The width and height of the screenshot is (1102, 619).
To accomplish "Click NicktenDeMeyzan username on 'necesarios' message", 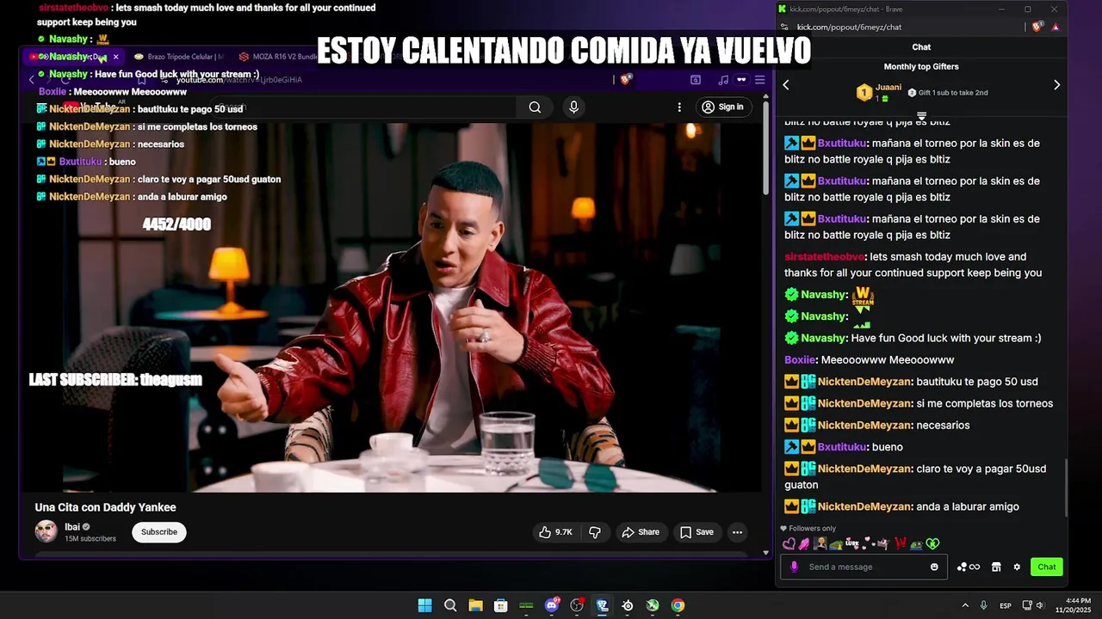I will tap(865, 425).
